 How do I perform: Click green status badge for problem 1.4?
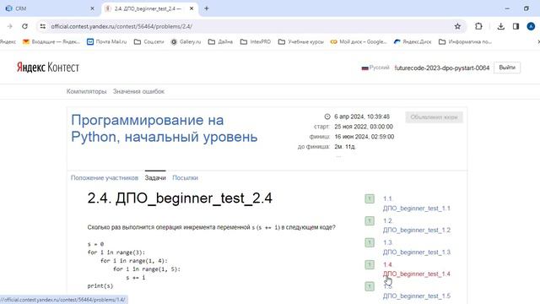coord(370,264)
